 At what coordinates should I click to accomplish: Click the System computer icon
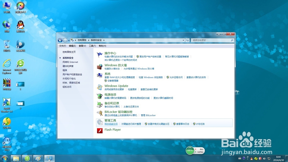tap(100, 76)
